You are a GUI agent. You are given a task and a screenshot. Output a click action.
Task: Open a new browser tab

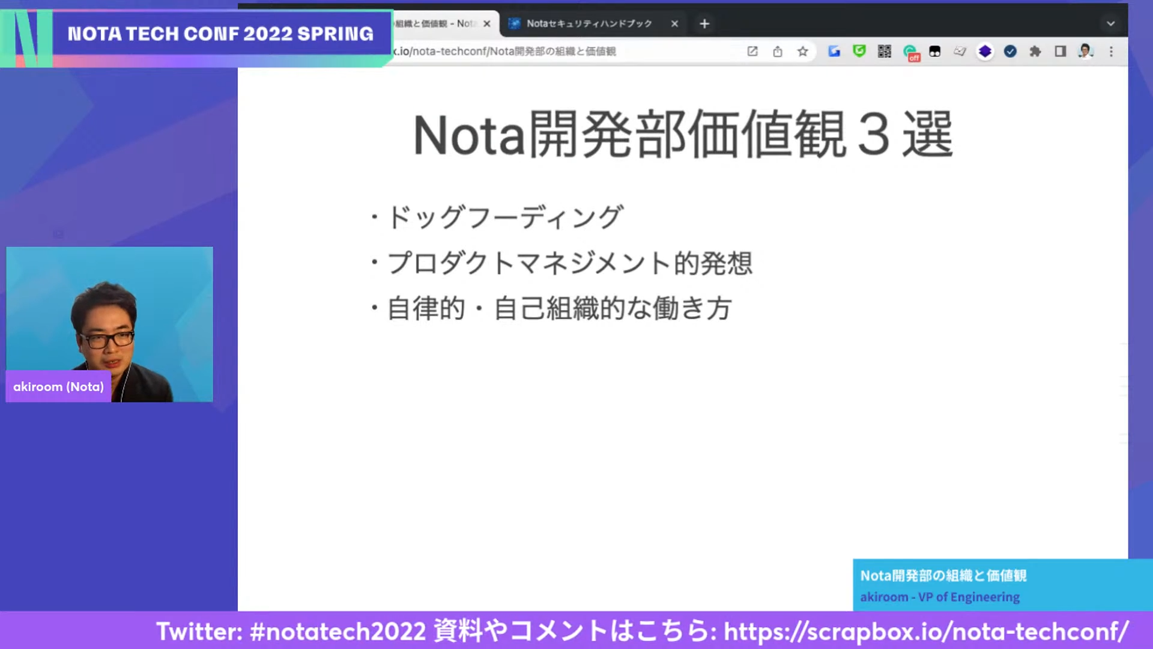[704, 23]
